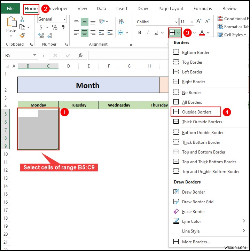Apply Percent Style format
The width and height of the screenshot is (250, 251).
(x=54, y=27)
